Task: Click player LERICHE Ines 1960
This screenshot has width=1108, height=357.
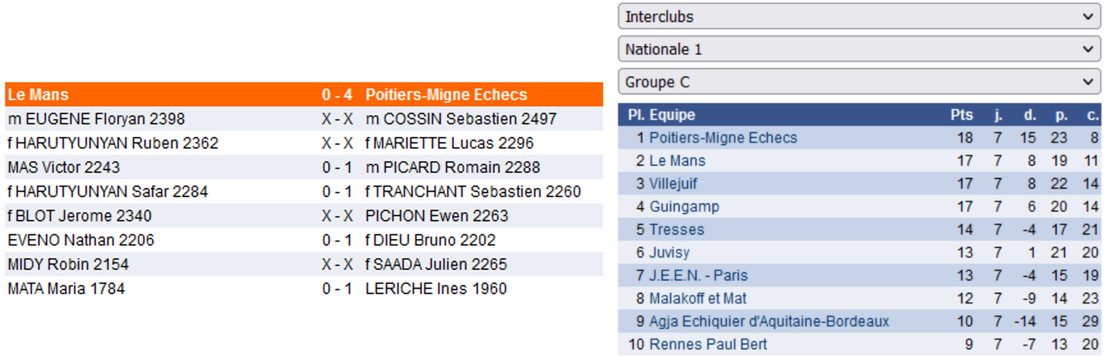Action: (x=435, y=288)
